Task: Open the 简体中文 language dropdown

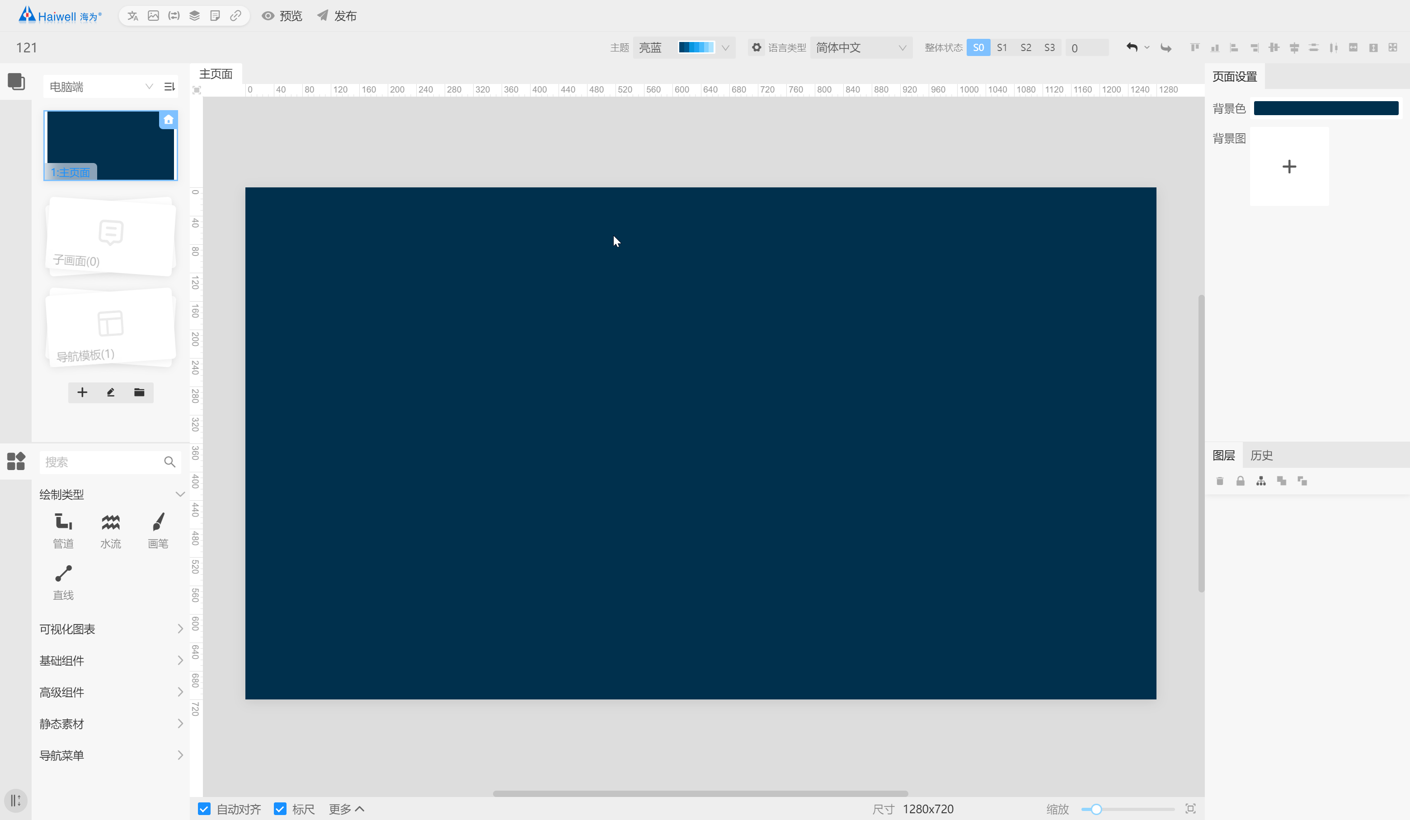Action: click(861, 47)
